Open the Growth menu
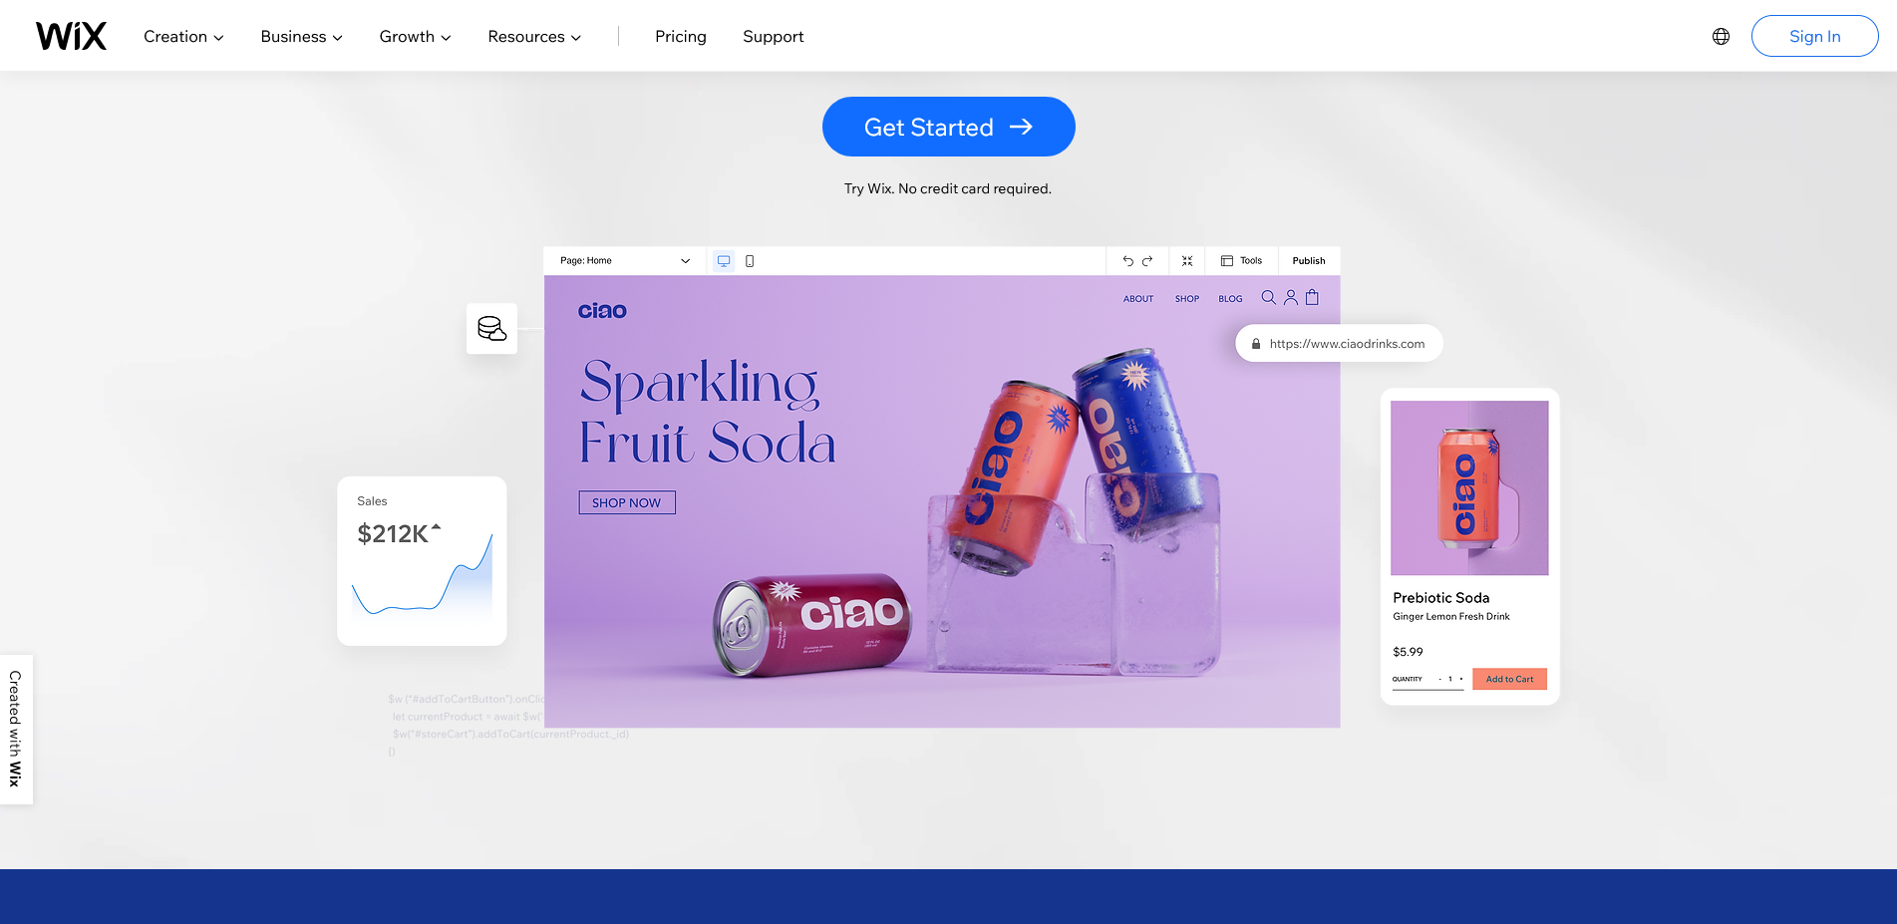1897x924 pixels. (x=415, y=37)
